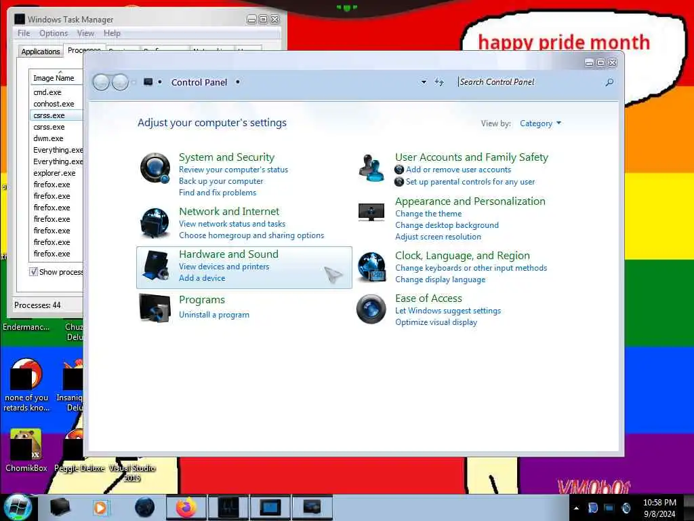Open the Help menu in Task Manager
The width and height of the screenshot is (694, 521).
(x=112, y=33)
